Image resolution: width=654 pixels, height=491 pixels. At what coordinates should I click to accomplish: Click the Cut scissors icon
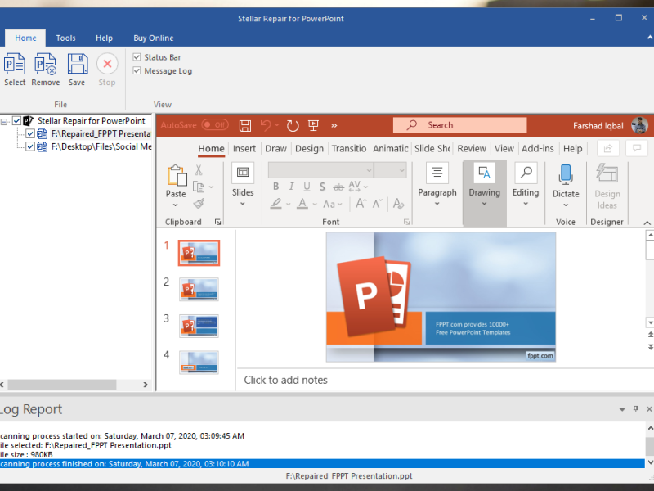[x=199, y=170]
